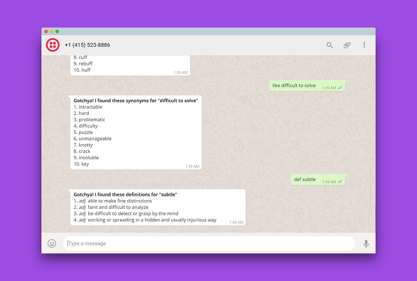Click definition "faint and difficult to analyze"
417x281 pixels.
point(118,207)
